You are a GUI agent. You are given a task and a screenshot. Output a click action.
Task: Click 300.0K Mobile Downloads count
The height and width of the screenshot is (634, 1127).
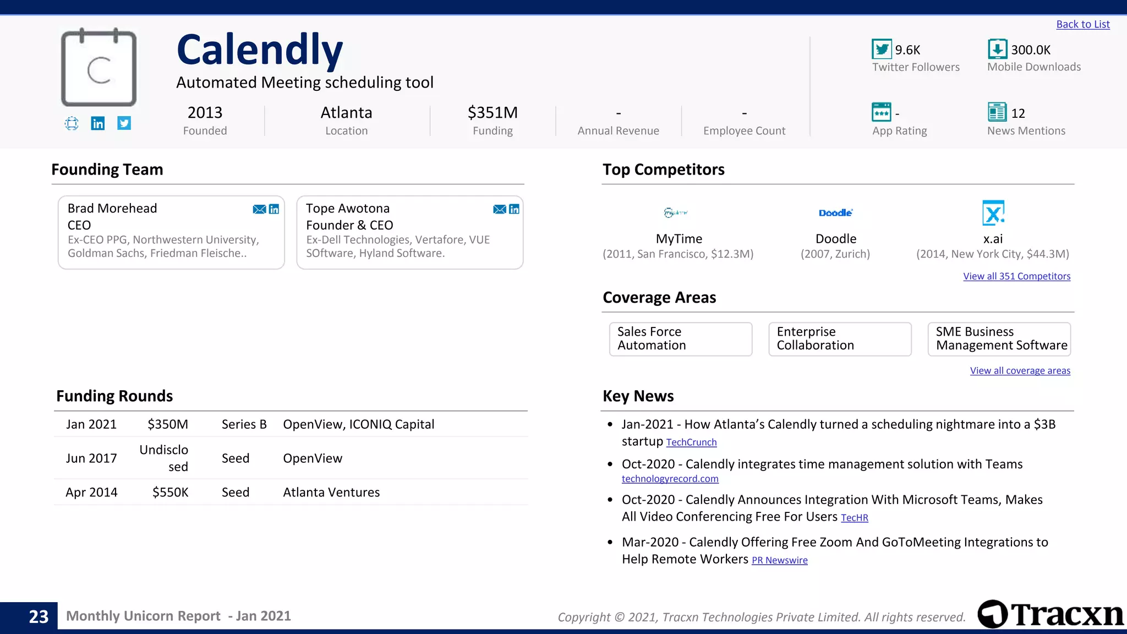coord(1031,50)
